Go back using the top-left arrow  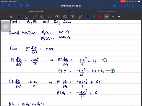pyautogui.click(x=3, y=6)
